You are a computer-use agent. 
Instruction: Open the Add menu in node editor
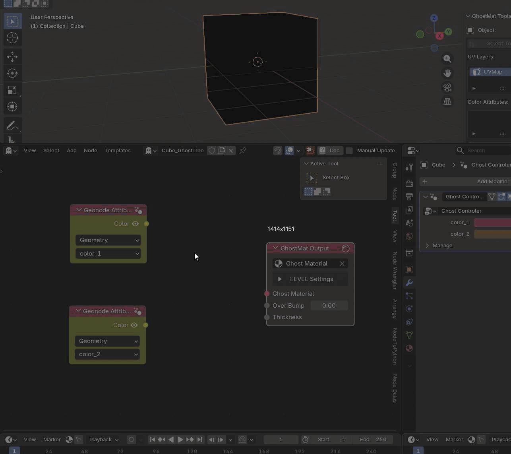click(x=72, y=150)
